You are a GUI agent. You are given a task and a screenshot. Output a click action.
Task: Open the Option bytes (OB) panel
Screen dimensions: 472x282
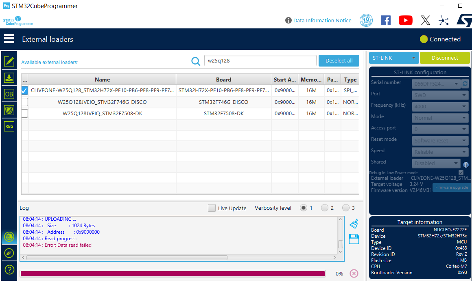pos(9,94)
